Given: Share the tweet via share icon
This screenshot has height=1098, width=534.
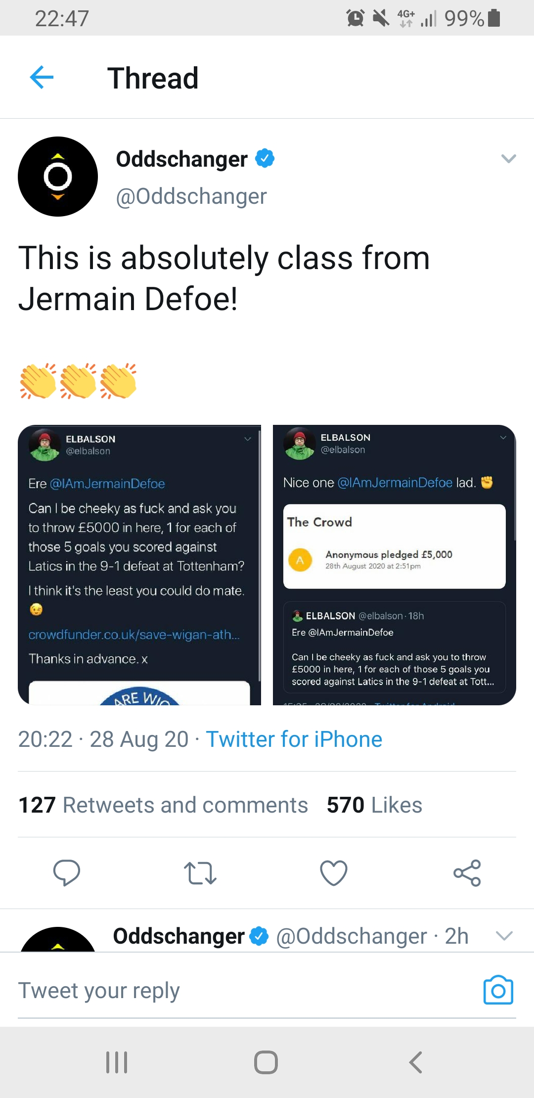Looking at the screenshot, I should click(x=467, y=872).
